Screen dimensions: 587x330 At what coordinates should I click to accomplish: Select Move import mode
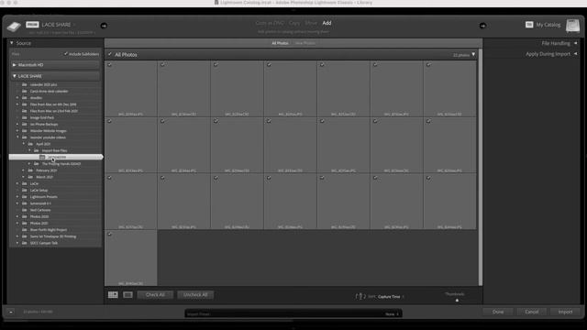tap(311, 23)
